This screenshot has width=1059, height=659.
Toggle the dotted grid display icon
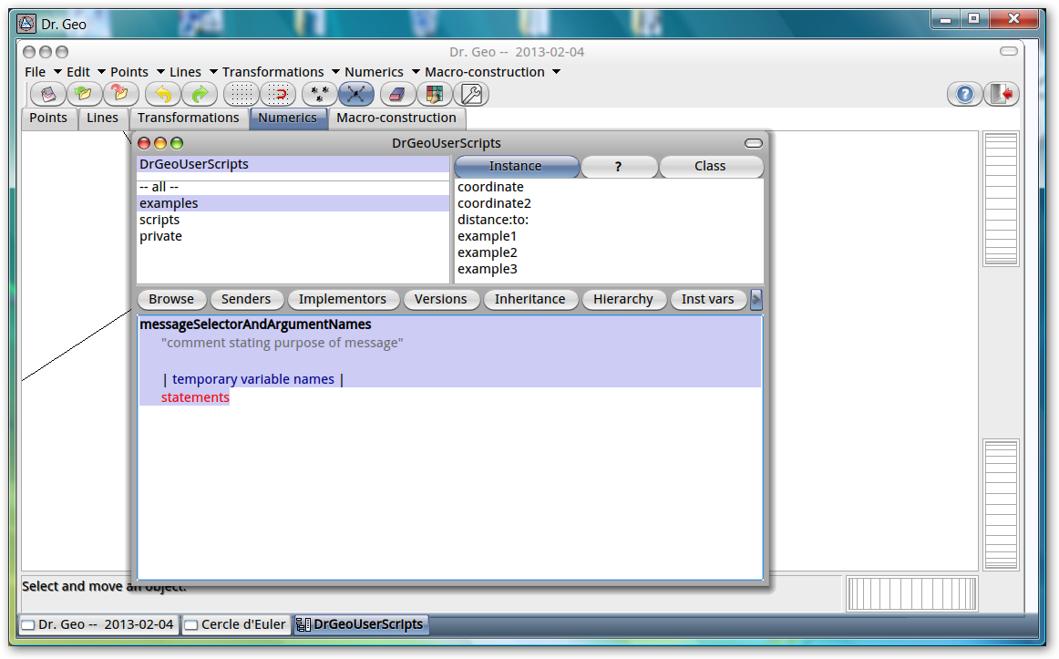click(x=242, y=94)
